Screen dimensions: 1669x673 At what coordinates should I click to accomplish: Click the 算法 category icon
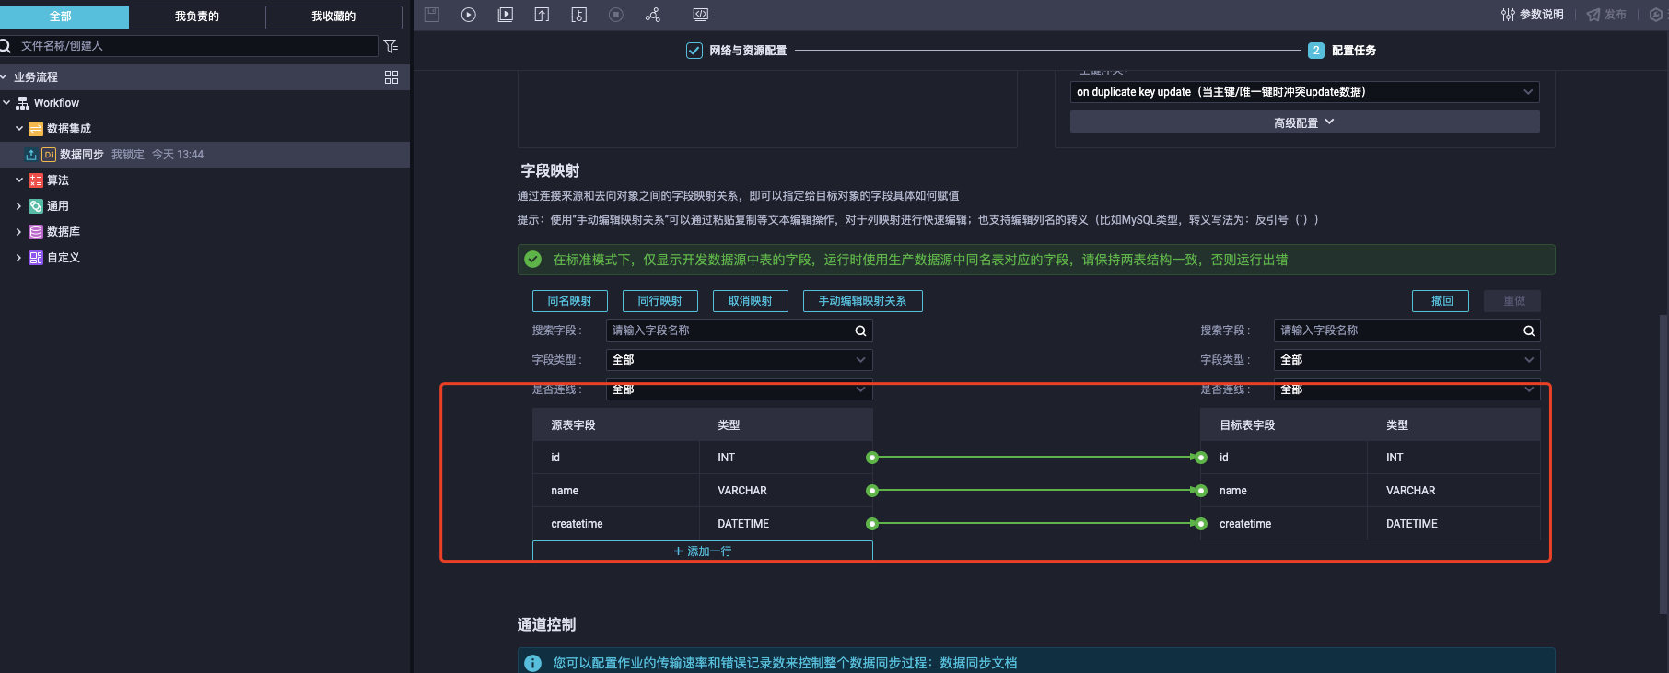click(x=36, y=180)
